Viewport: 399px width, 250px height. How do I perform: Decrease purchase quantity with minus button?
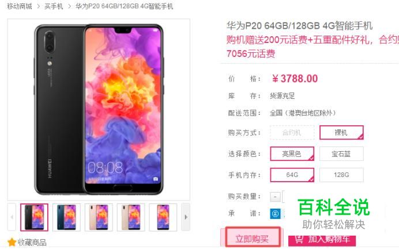[275, 197]
